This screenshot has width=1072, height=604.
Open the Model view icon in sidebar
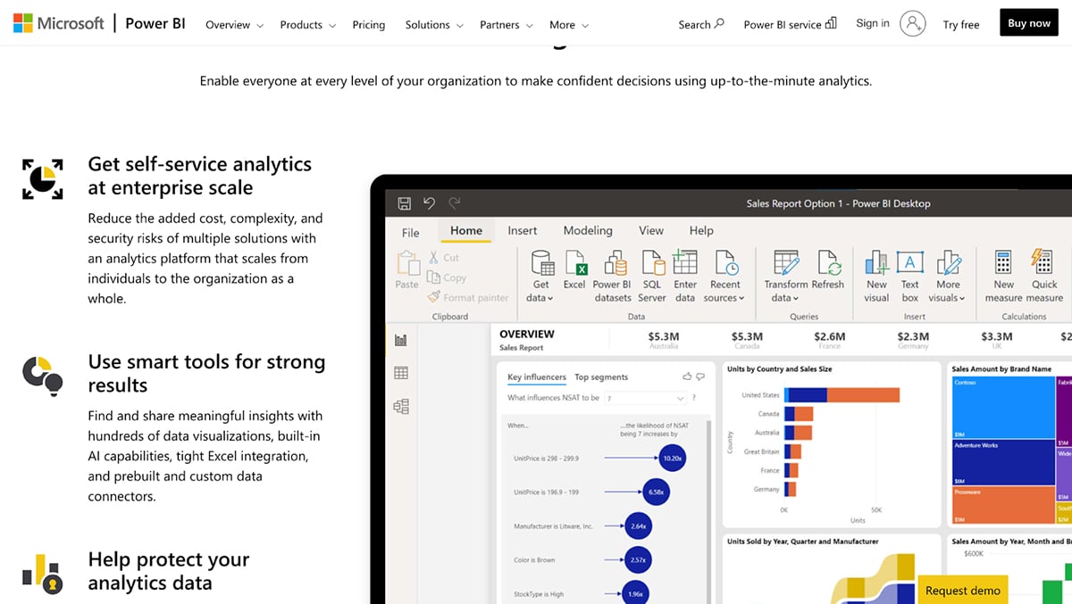401,407
